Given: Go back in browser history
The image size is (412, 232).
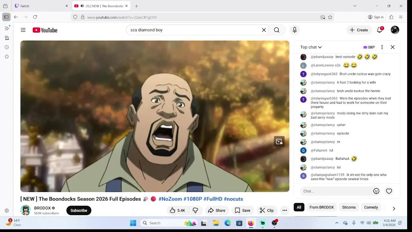Looking at the screenshot, I should pyautogui.click(x=16, y=17).
